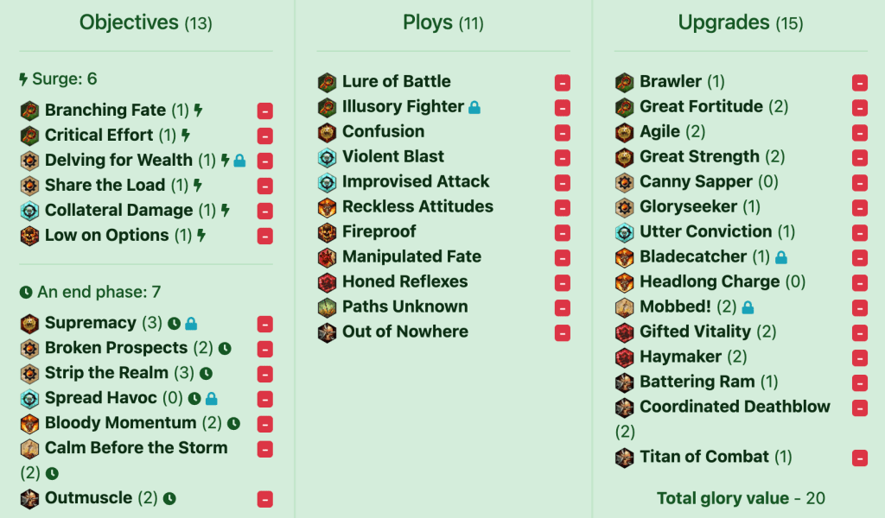Image resolution: width=885 pixels, height=518 pixels.
Task: Remove Titan of Combat with minus button
Action: (860, 458)
